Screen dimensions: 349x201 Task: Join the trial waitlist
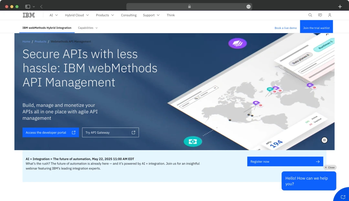tap(316, 26)
